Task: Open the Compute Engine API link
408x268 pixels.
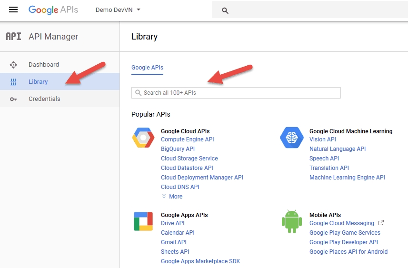Action: click(187, 139)
